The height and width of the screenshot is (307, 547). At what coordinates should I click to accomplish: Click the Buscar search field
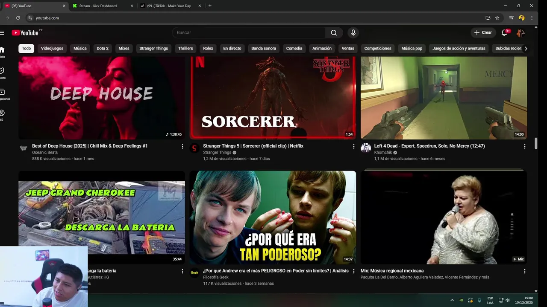[x=248, y=33]
